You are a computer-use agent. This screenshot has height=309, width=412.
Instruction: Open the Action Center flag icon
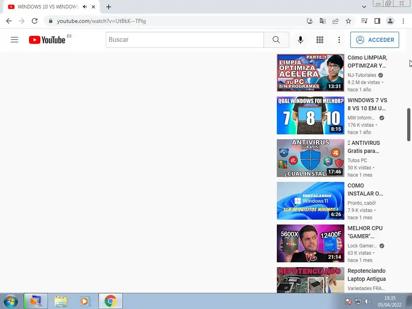coord(348,301)
